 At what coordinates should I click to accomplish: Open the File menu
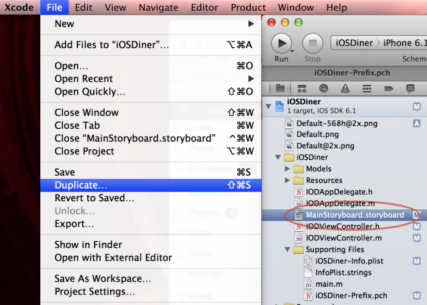point(54,7)
